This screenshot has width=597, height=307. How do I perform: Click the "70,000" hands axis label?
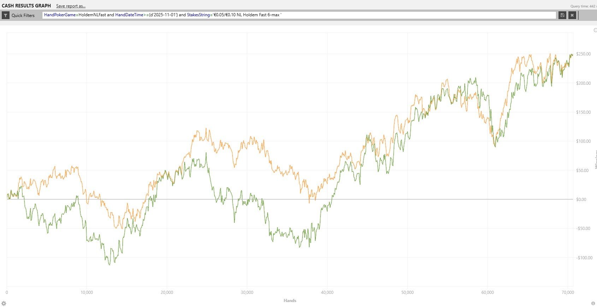coord(567,293)
